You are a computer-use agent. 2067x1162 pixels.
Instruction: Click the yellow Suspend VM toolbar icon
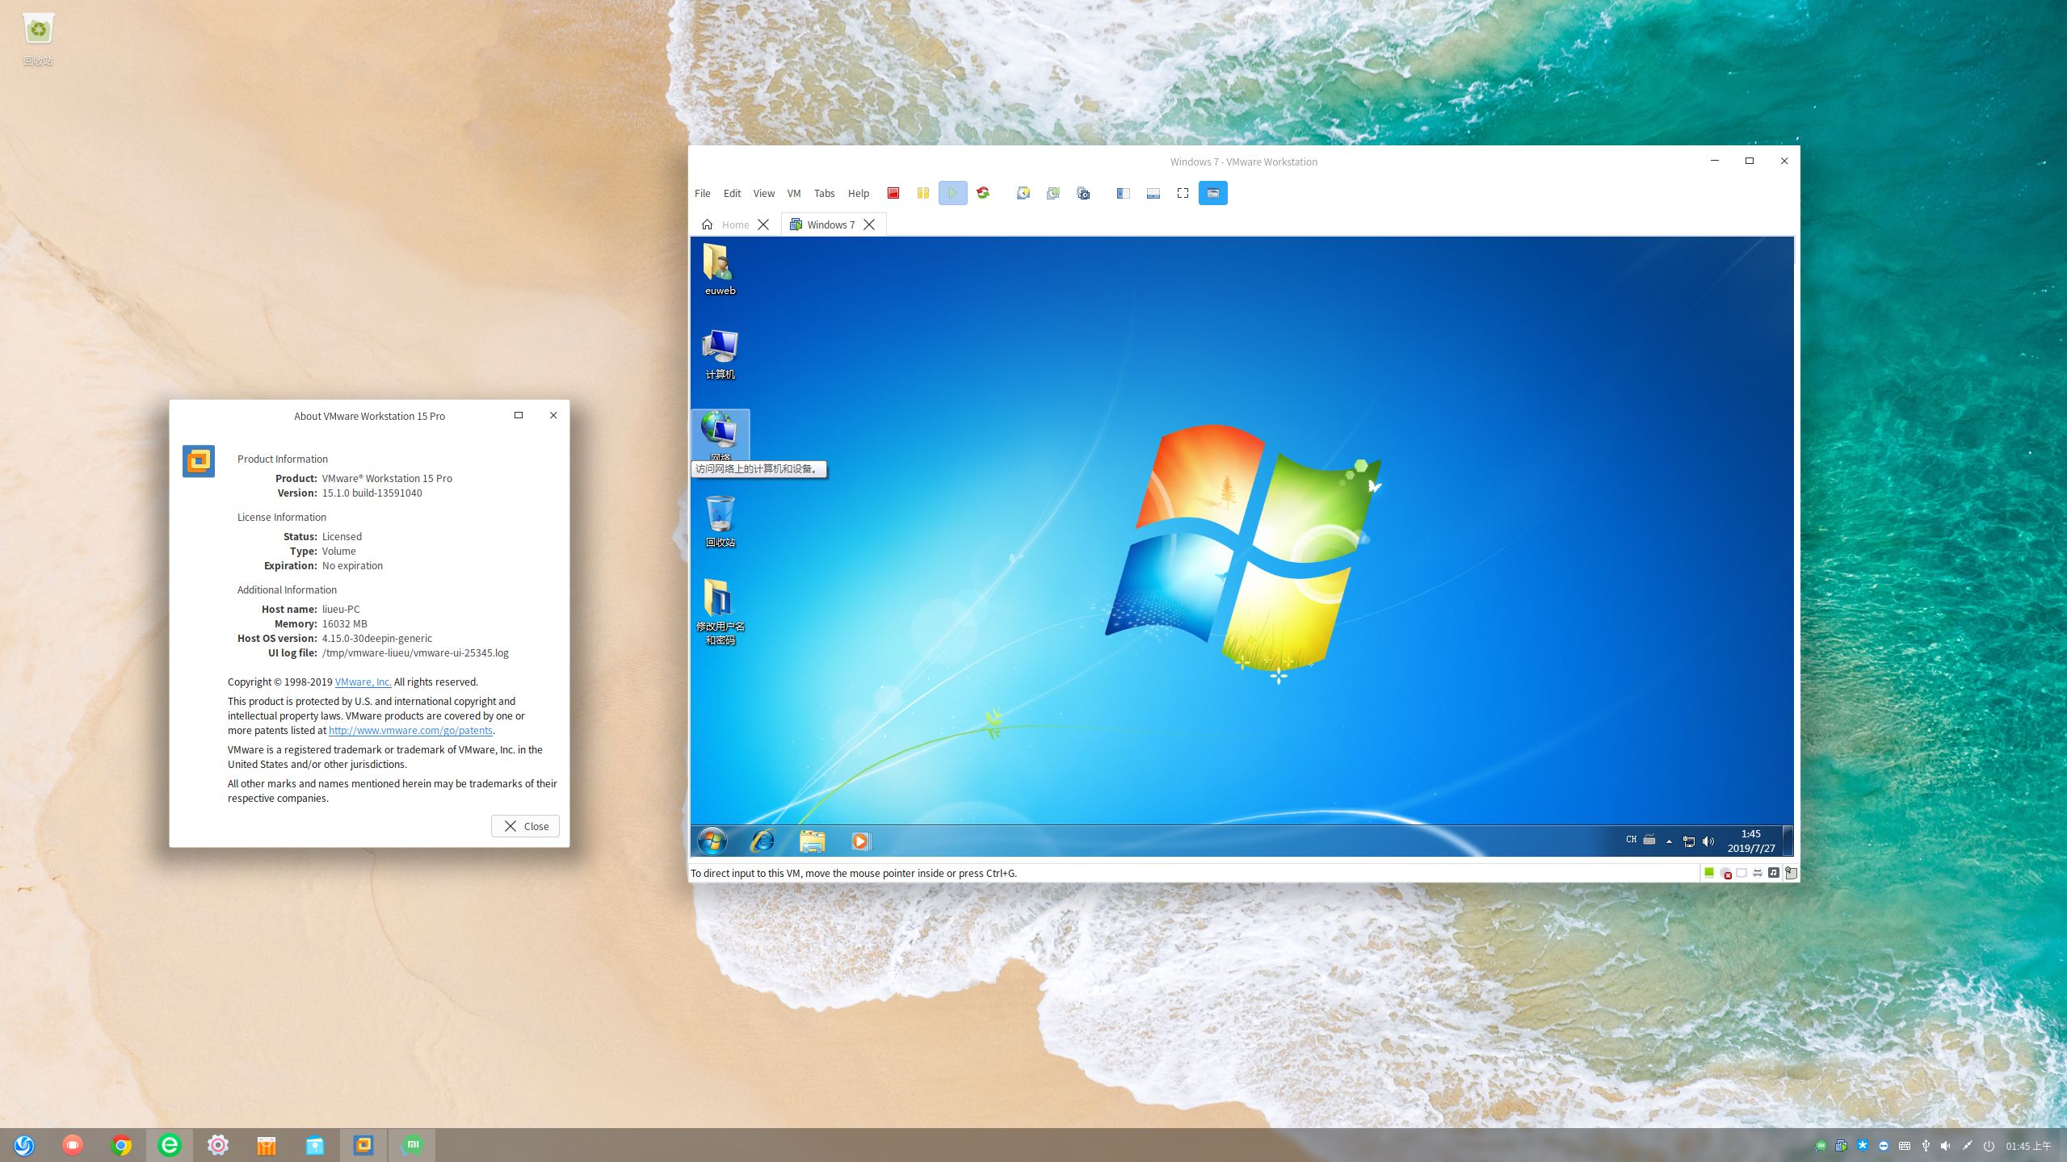pos(922,193)
